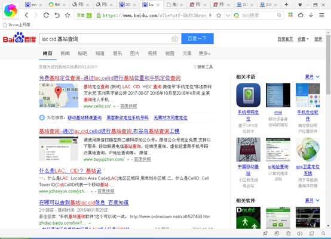Click the gps卫星定位系统 globe thumbnail
Image resolution: width=331 pixels, height=239 pixels.
coord(308,150)
